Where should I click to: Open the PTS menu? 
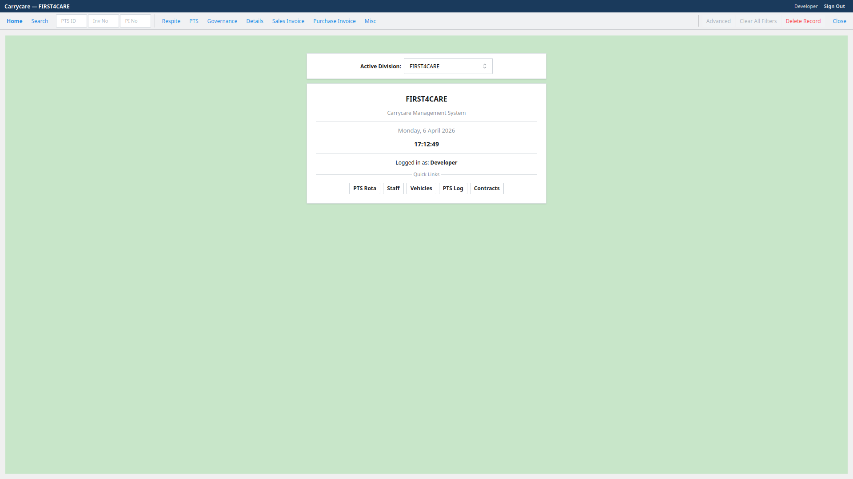(x=194, y=21)
